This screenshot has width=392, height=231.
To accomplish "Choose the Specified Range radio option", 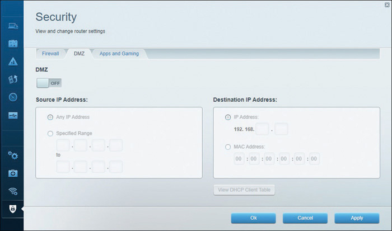I will pos(50,134).
